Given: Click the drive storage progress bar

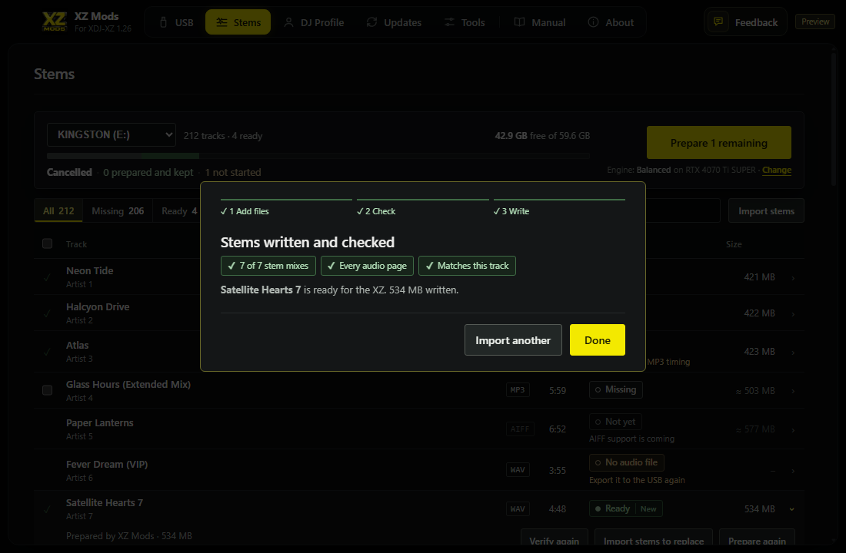Looking at the screenshot, I should (x=318, y=156).
